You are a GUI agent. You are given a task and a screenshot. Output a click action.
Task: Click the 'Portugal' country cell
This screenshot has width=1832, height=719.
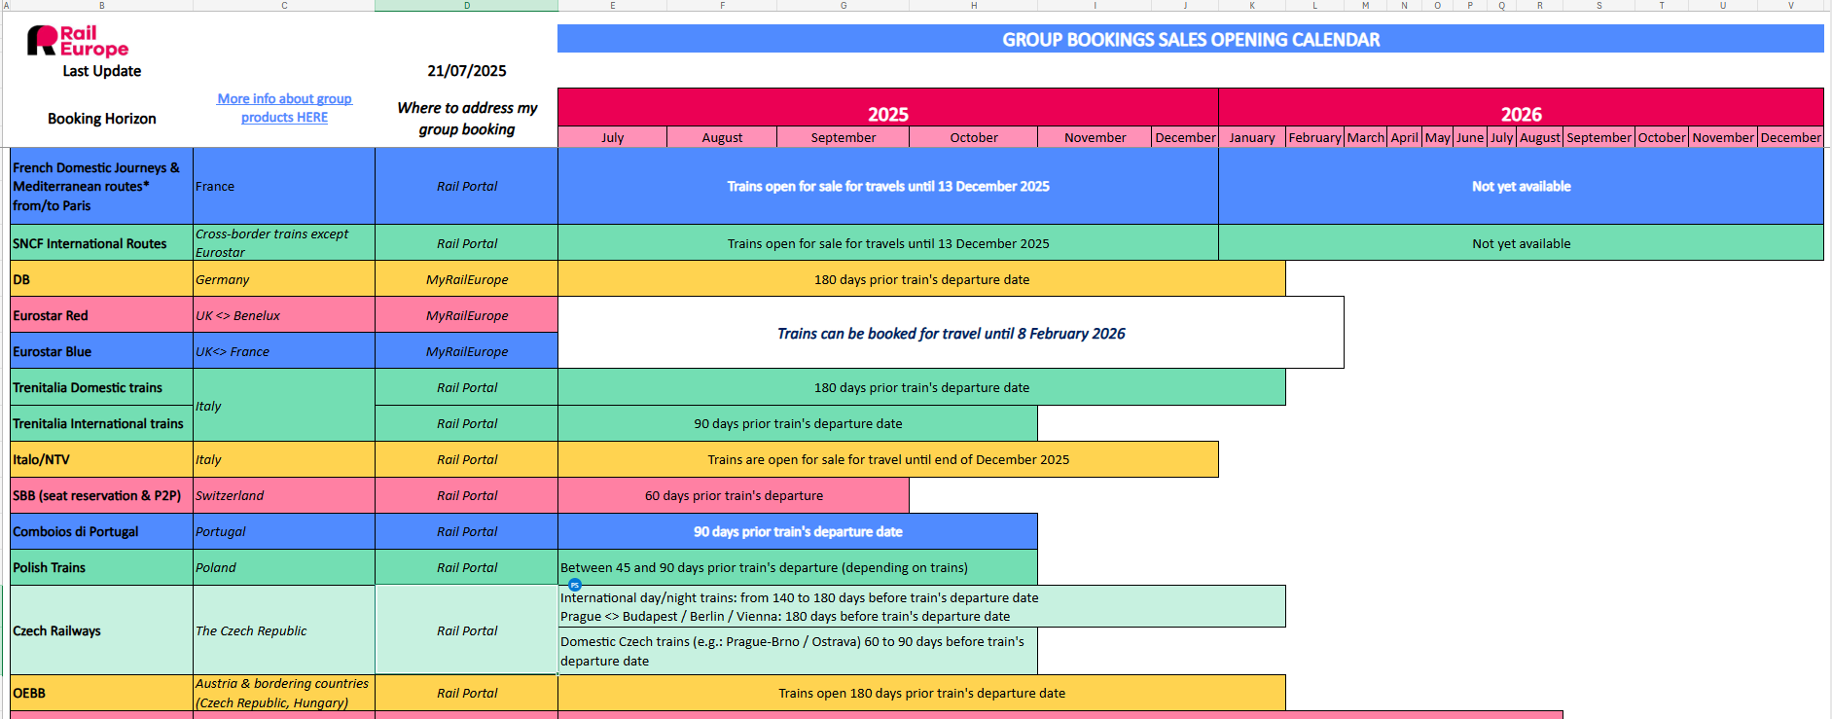click(x=284, y=531)
